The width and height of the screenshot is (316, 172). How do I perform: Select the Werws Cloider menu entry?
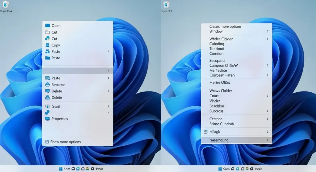[236, 91]
